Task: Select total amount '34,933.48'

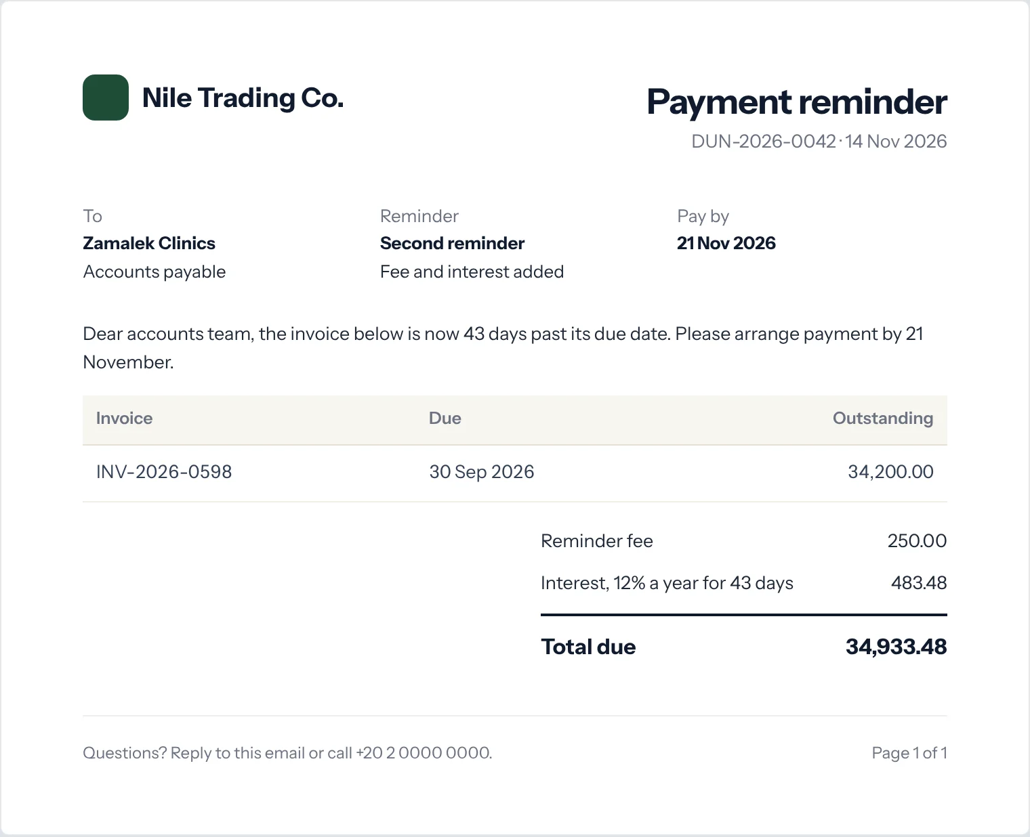Action: 896,647
